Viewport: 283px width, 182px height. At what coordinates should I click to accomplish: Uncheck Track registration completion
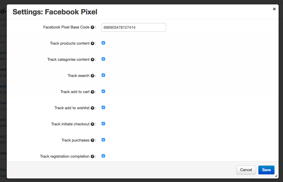(x=103, y=156)
